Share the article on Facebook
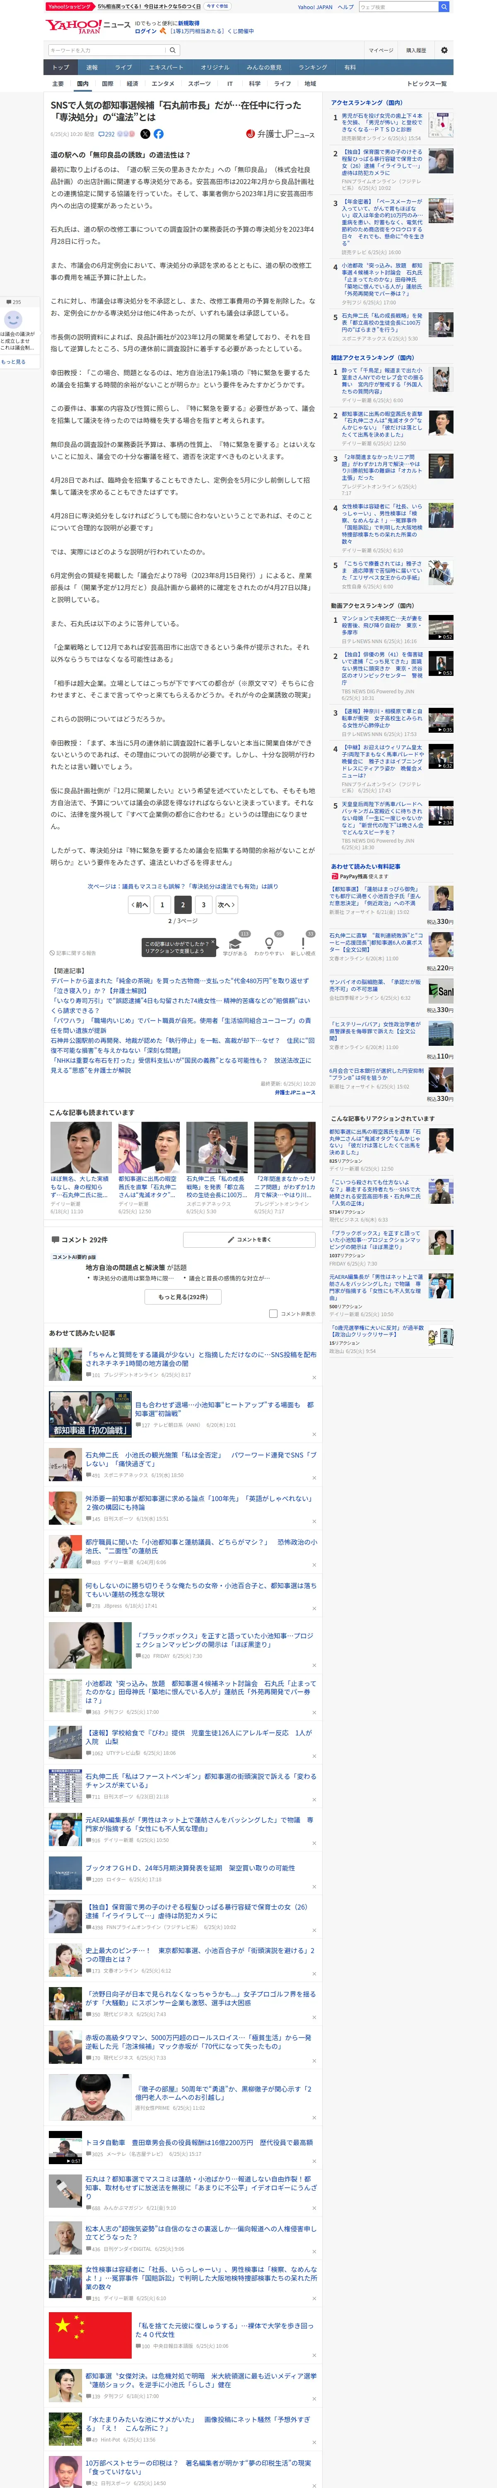The height and width of the screenshot is (2488, 497). click(x=158, y=134)
